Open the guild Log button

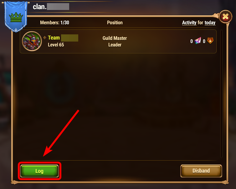pyautogui.click(x=39, y=171)
